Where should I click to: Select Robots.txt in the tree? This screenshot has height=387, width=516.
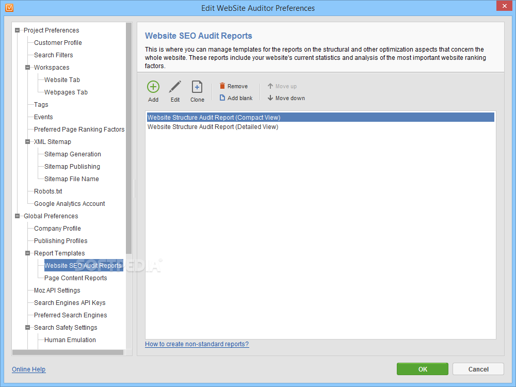47,191
